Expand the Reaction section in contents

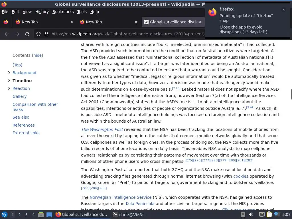pos(9,88)
